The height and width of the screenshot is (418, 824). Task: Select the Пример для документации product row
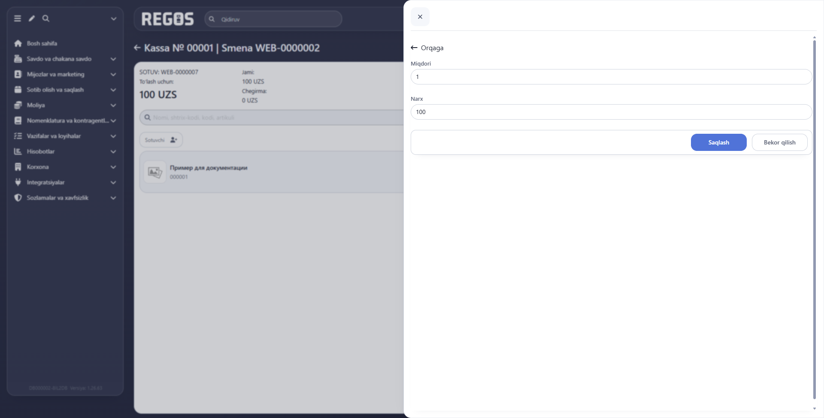pos(271,172)
